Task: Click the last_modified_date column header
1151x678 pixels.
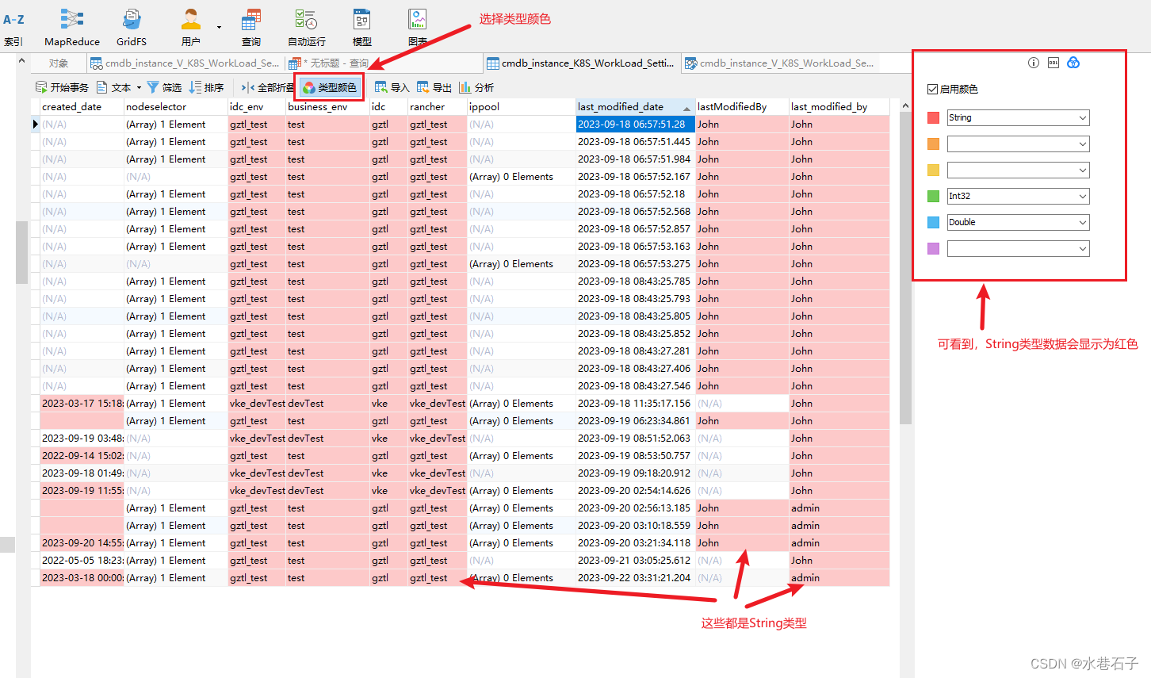Action: [x=635, y=107]
